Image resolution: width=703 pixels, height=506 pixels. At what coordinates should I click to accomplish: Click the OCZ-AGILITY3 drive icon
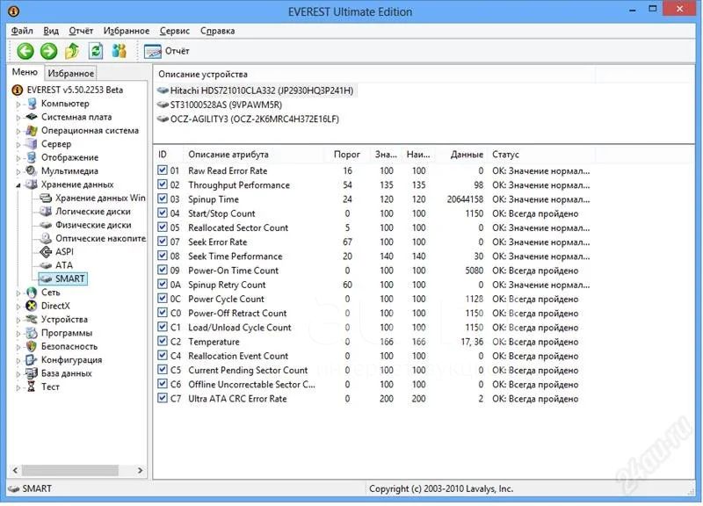163,119
